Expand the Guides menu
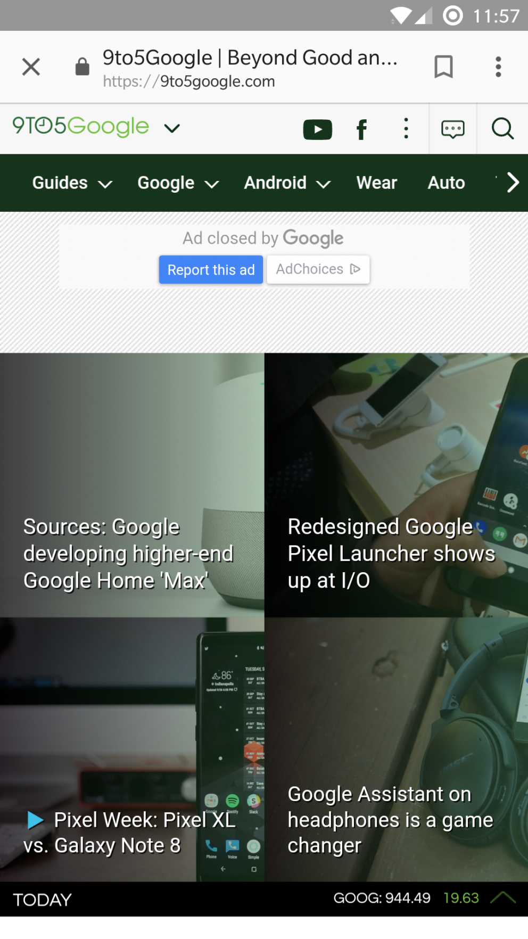Screen dimensions: 528x939 72,183
